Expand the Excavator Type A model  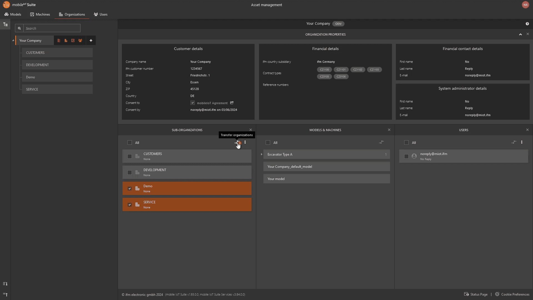click(262, 154)
